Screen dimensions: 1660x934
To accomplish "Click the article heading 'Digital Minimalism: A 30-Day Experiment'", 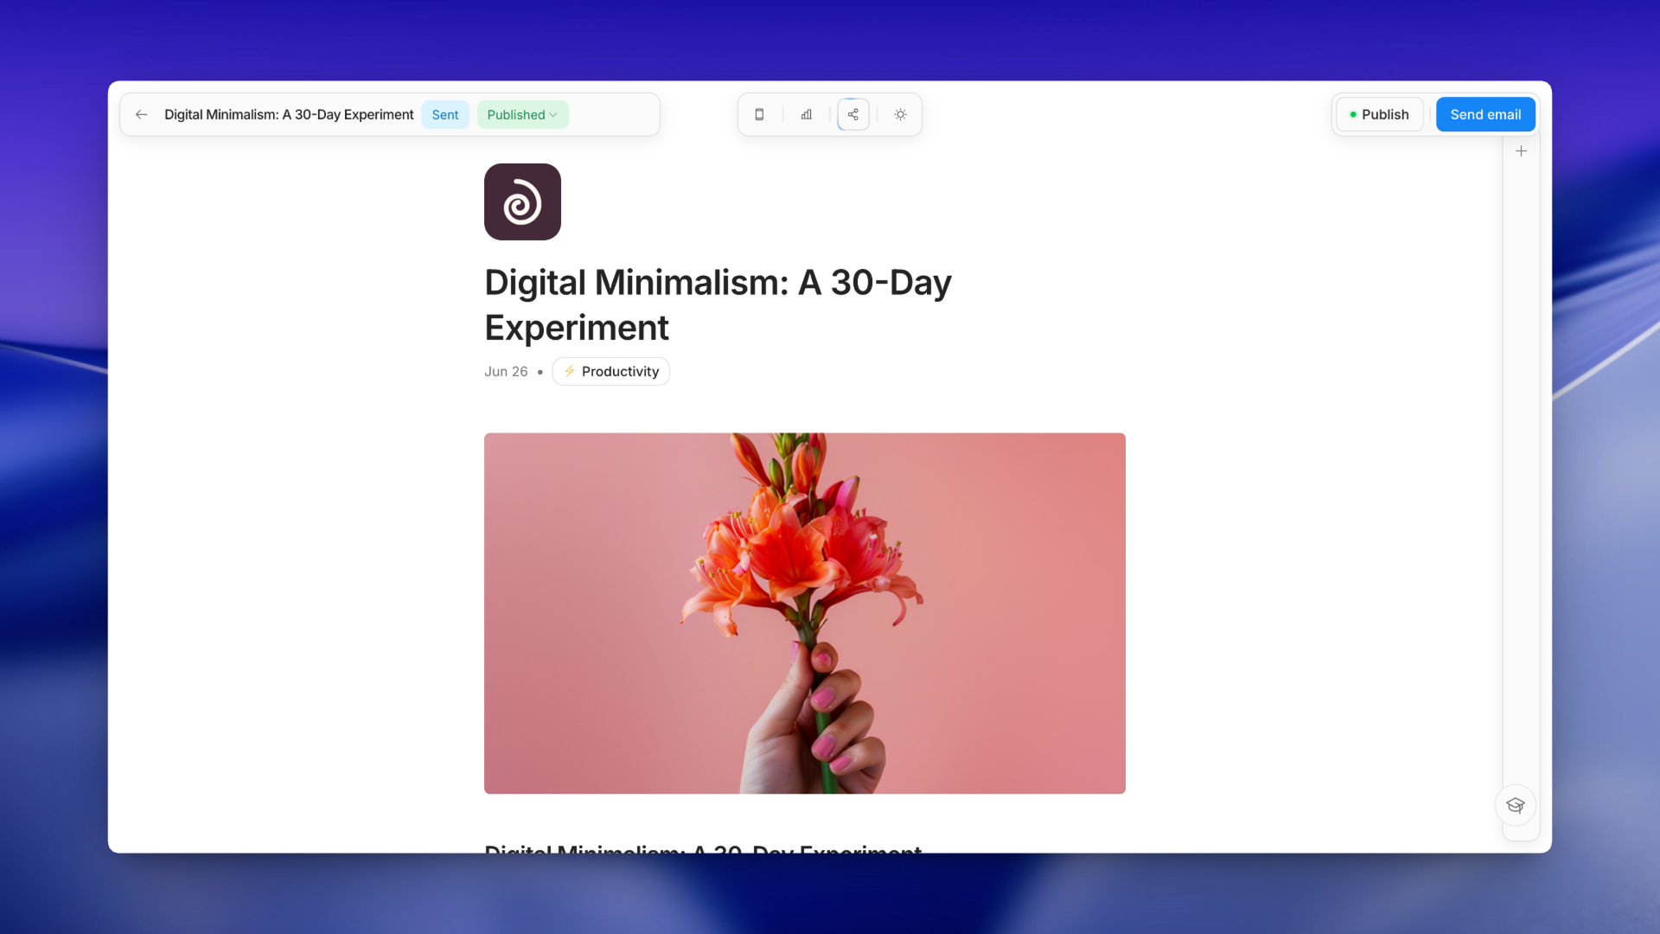I will (x=718, y=304).
